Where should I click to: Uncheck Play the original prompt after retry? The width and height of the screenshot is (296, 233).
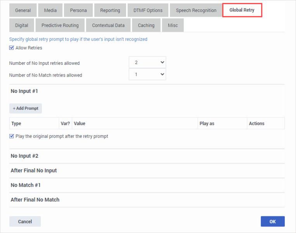12,136
